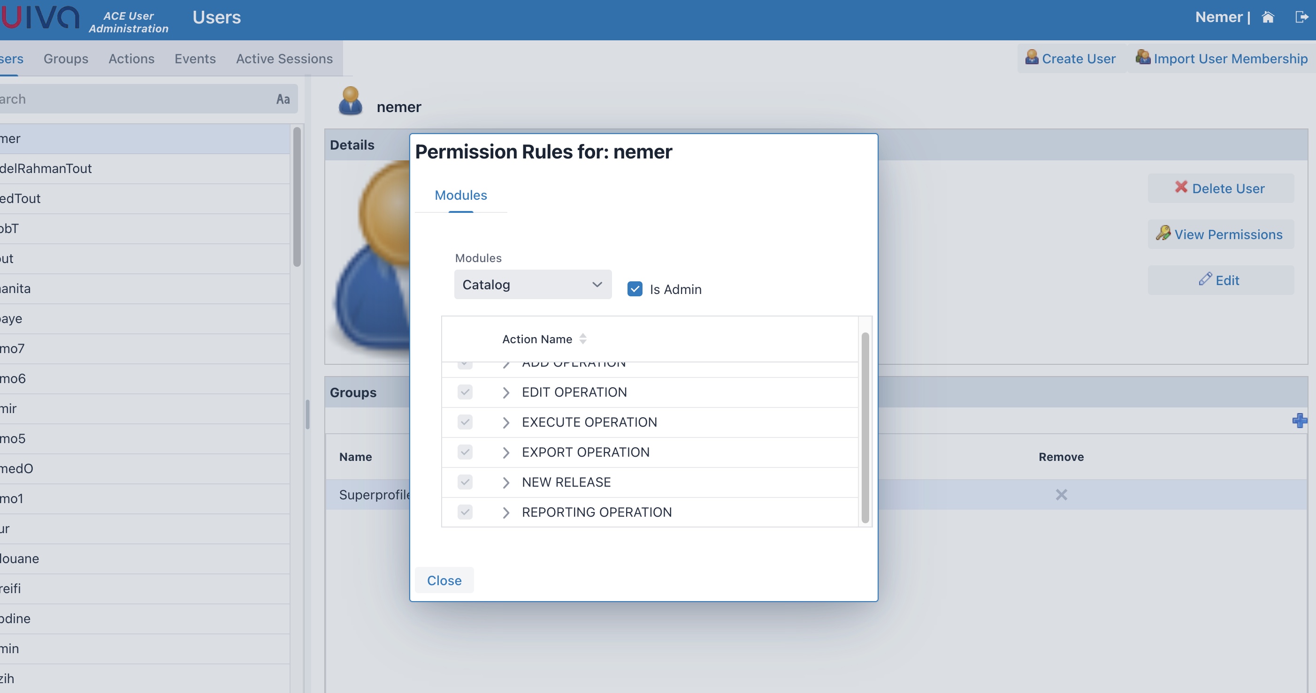
Task: Close the Permission Rules dialog
Action: (444, 580)
